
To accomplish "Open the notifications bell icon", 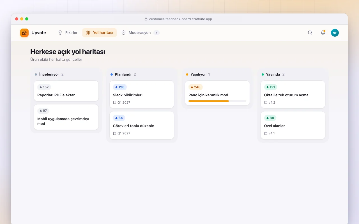I will (x=323, y=33).
